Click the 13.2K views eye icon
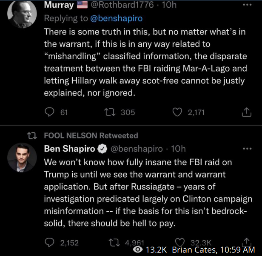The height and width of the screenshot is (256, 262). [x=138, y=250]
